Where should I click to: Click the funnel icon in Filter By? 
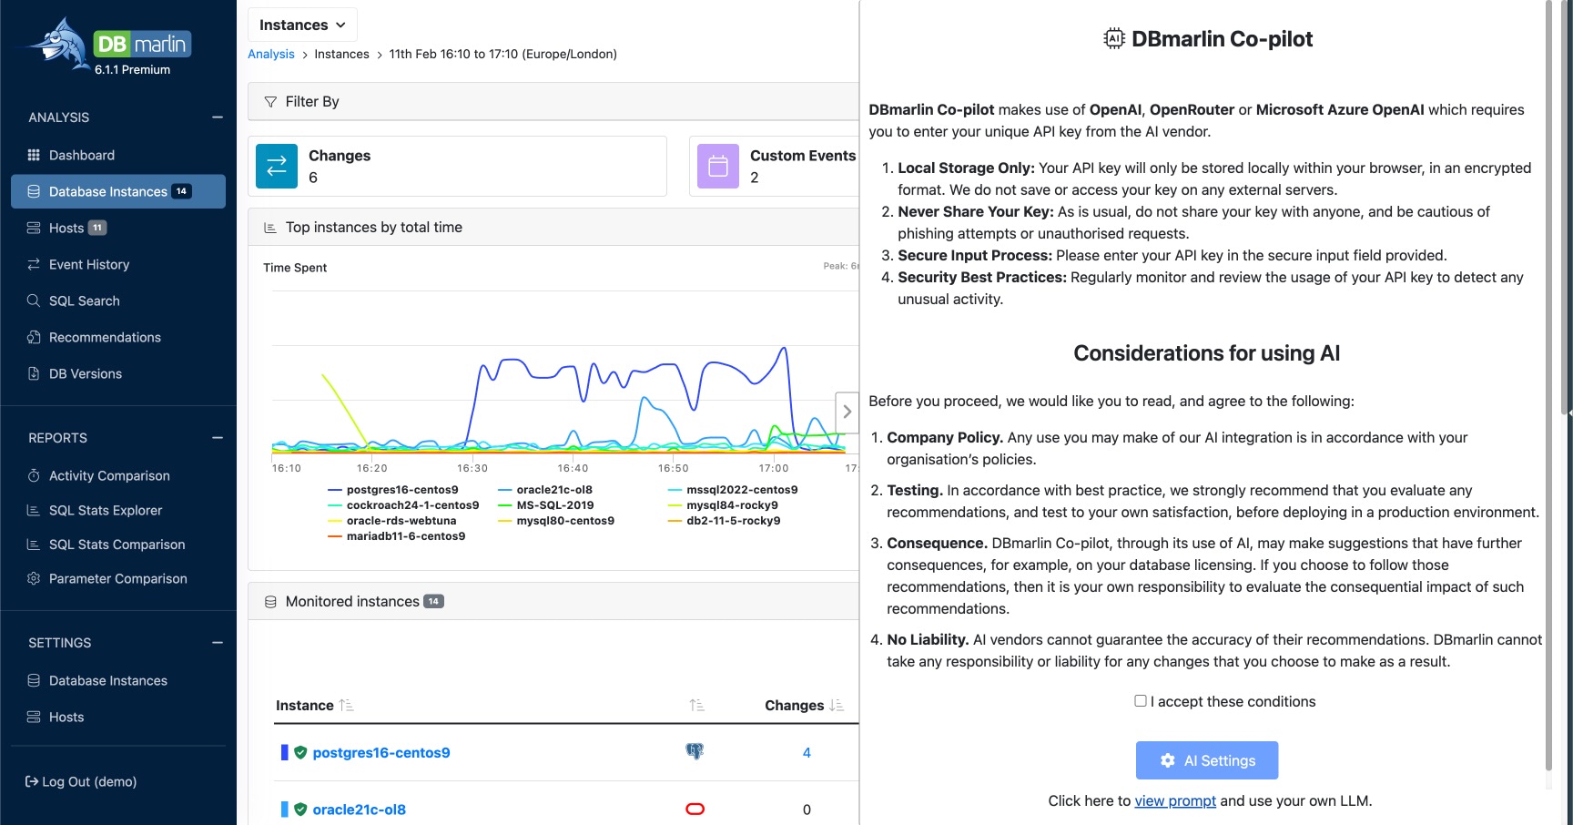(x=270, y=102)
